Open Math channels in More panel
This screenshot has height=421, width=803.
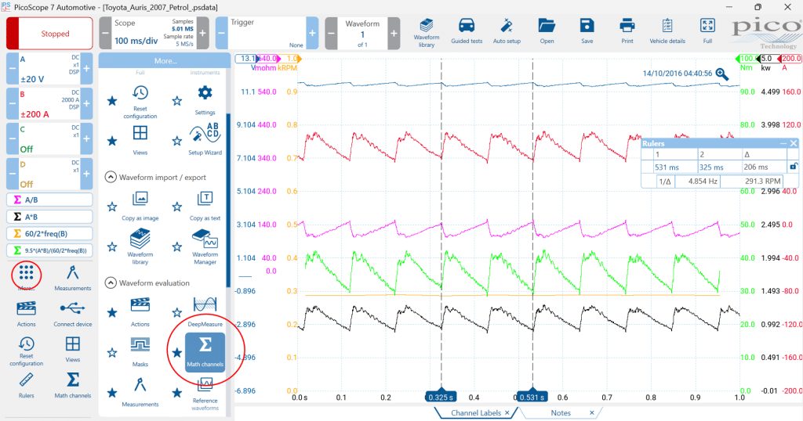pyautogui.click(x=205, y=352)
